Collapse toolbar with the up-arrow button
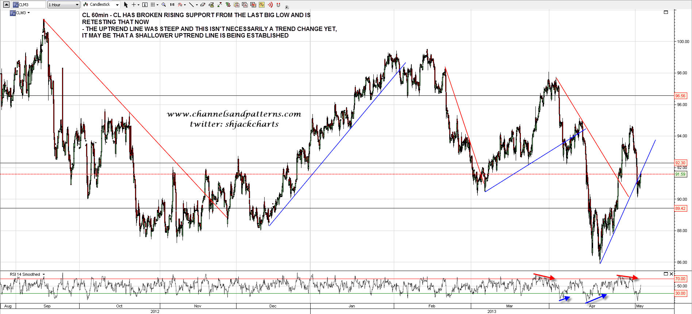This screenshot has height=314, width=692. (6, 5)
